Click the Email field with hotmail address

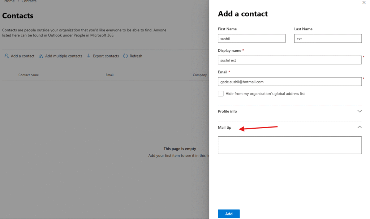pyautogui.click(x=289, y=82)
